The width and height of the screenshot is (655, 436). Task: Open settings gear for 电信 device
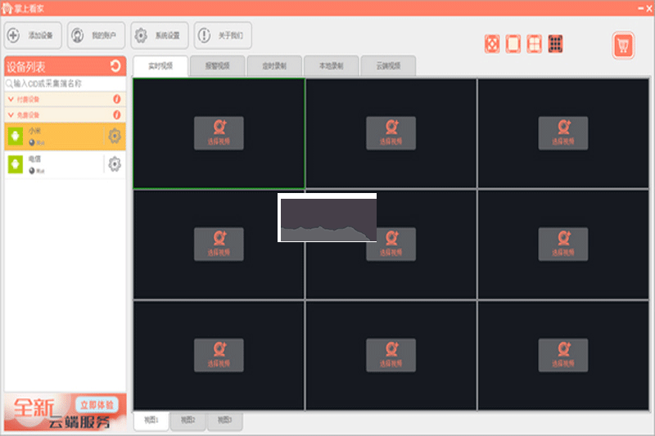[x=115, y=164]
